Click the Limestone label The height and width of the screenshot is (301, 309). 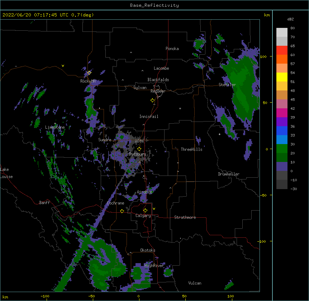coord(55,127)
